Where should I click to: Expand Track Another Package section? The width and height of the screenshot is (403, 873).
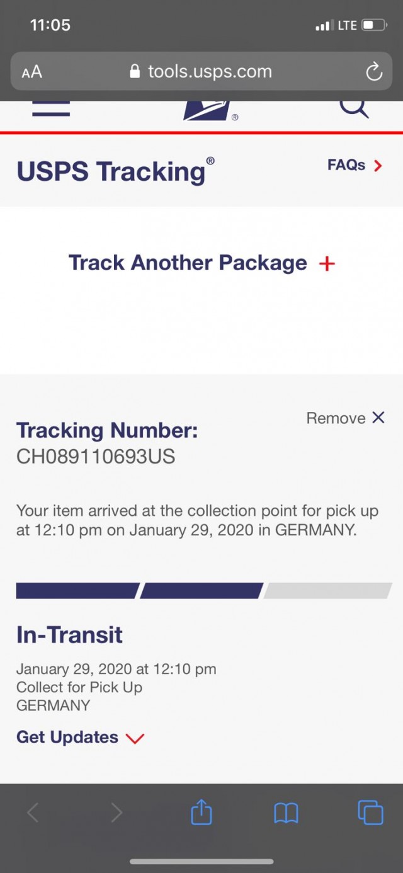(188, 263)
